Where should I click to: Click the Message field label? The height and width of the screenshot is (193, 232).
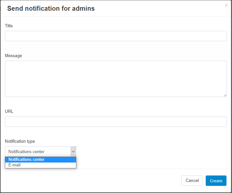point(13,55)
